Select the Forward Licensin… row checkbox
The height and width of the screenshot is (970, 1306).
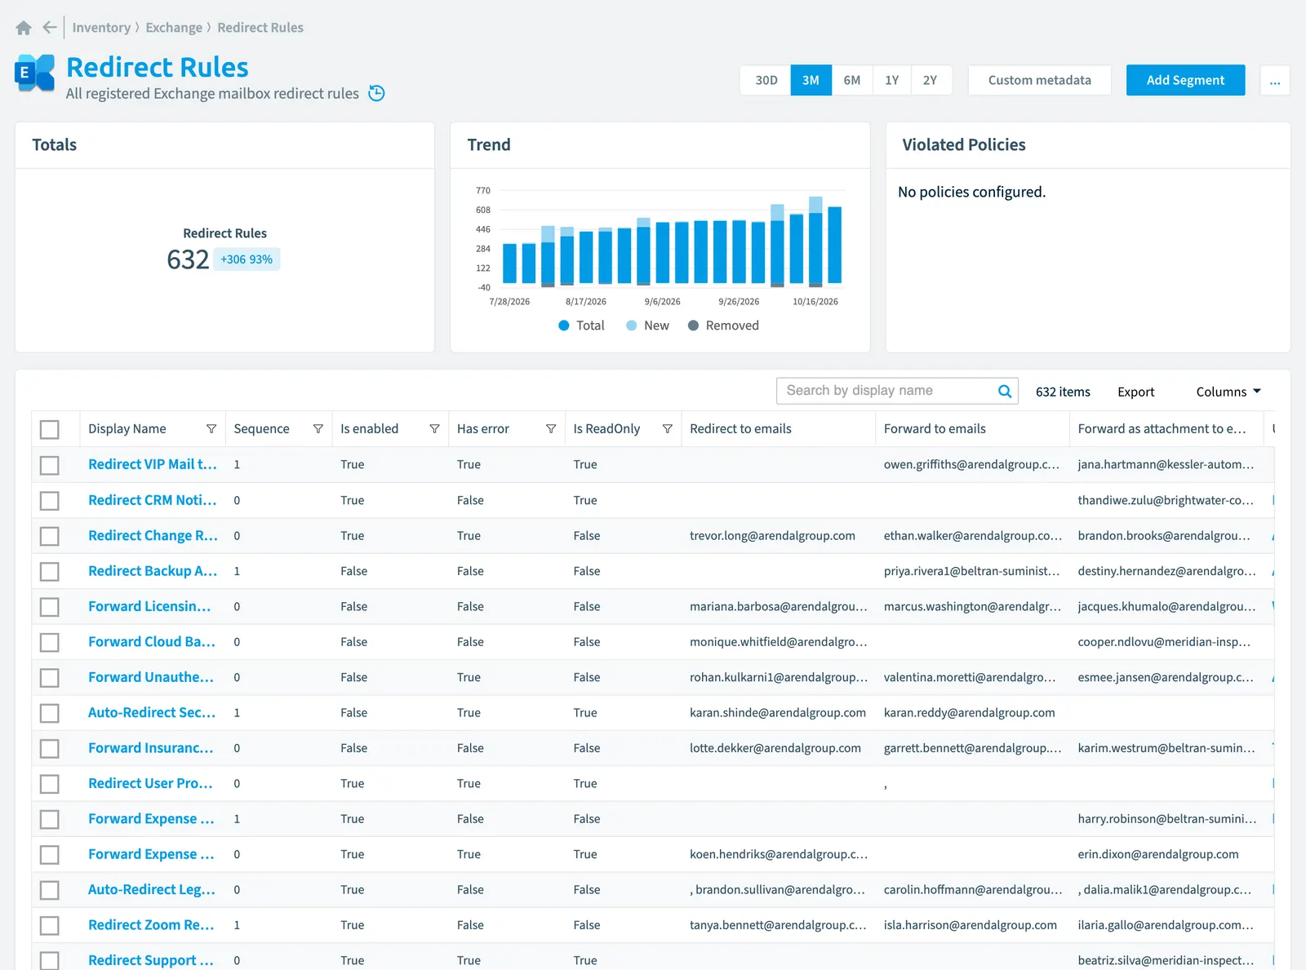(50, 607)
